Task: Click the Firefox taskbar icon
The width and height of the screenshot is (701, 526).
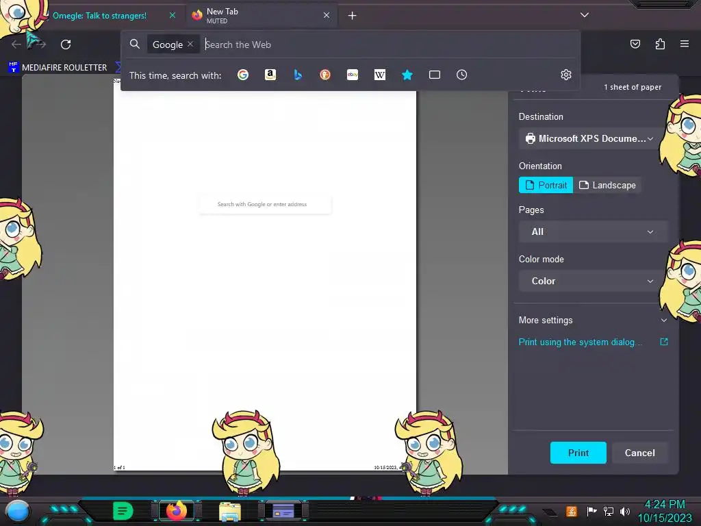Action: coord(177,511)
